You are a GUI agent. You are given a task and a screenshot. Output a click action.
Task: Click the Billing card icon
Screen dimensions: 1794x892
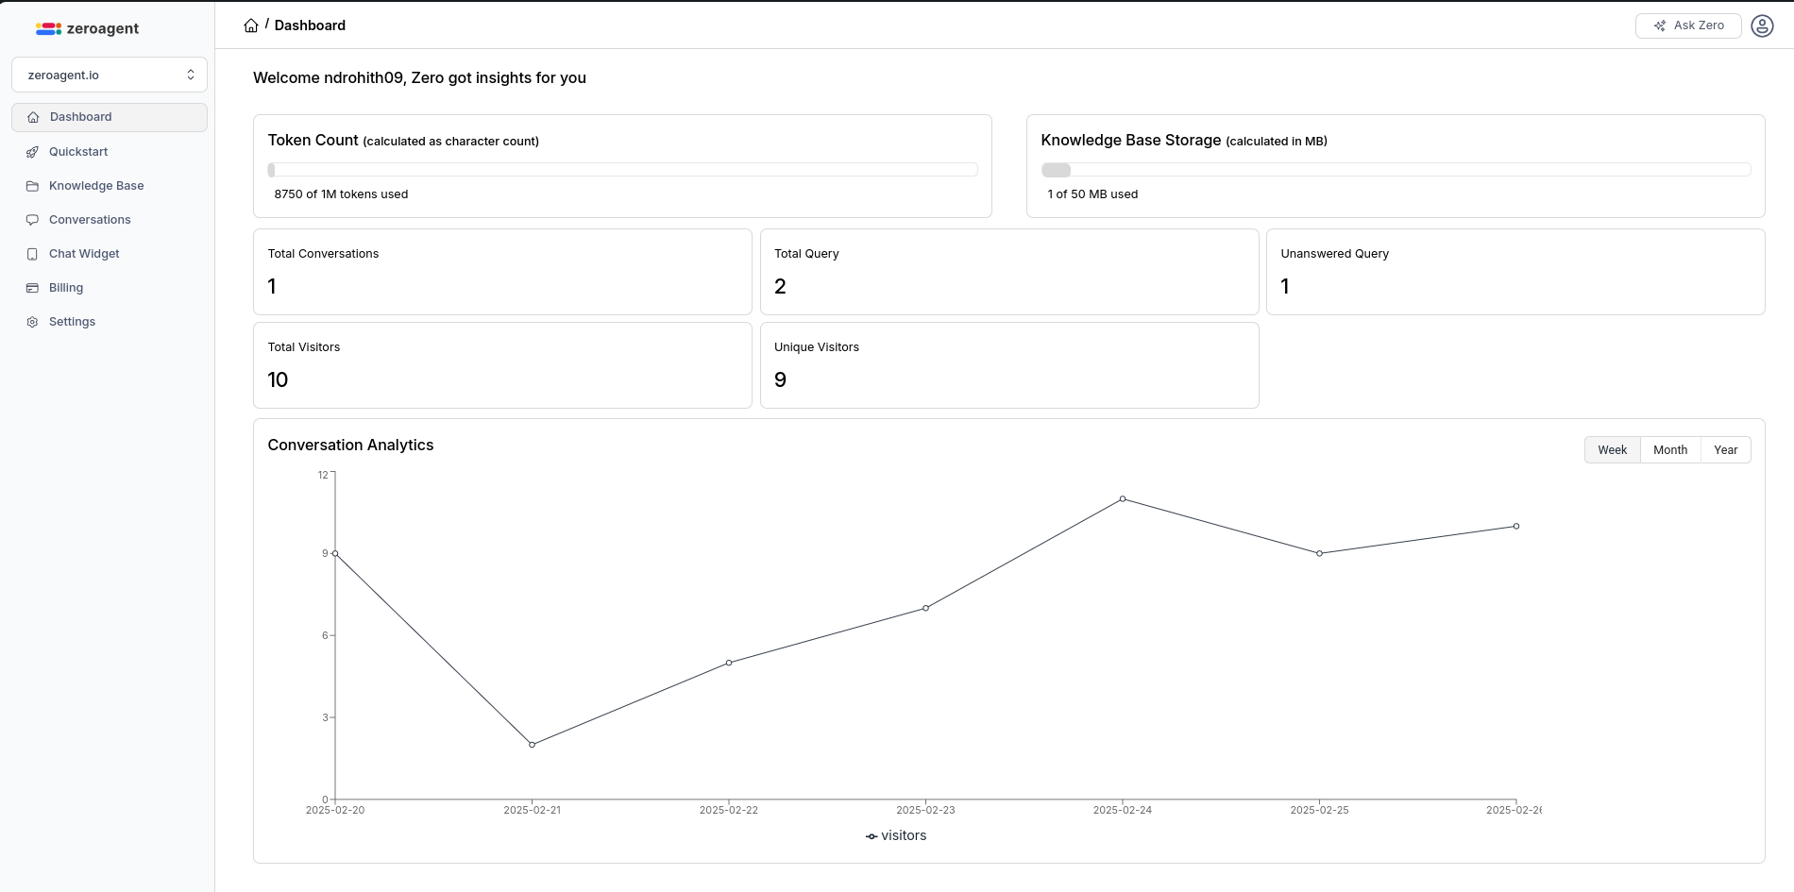tap(32, 287)
